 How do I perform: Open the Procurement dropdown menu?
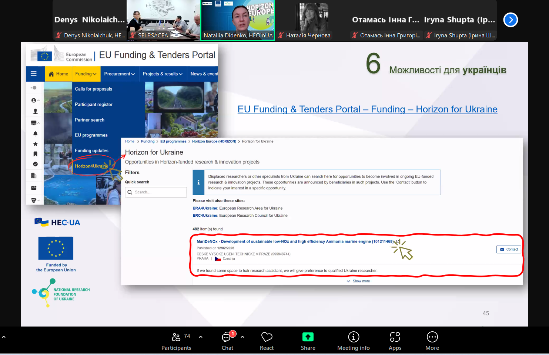pyautogui.click(x=120, y=74)
